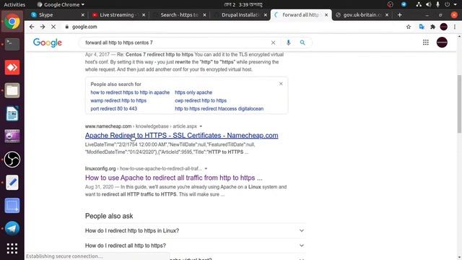Image resolution: width=462 pixels, height=260 pixels.
Task: Open Activities overview
Action: tap(14, 4)
